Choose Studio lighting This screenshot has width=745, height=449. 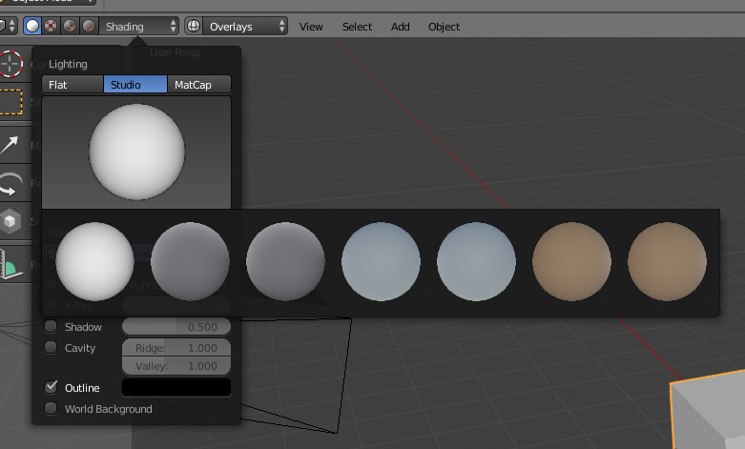135,85
